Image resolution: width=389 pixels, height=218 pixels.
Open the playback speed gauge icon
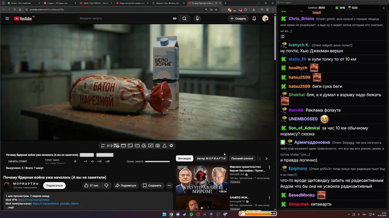(144, 146)
